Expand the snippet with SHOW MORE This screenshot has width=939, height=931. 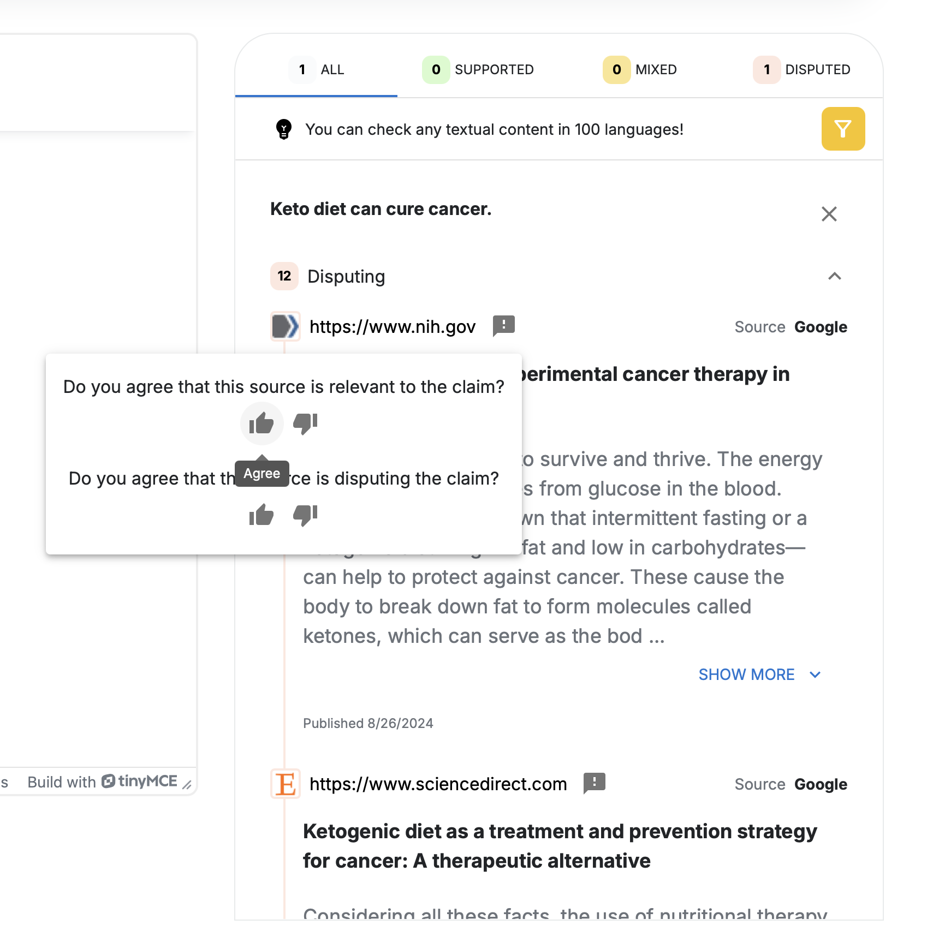point(759,675)
